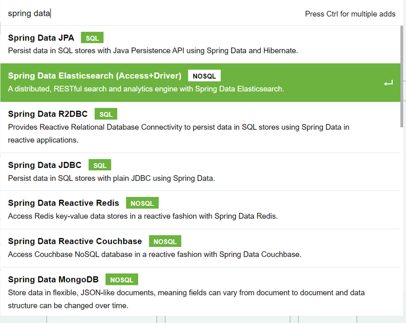406x323 pixels.
Task: Click the NOSQL tag beside Spring Data MongoDB
Action: pyautogui.click(x=122, y=279)
